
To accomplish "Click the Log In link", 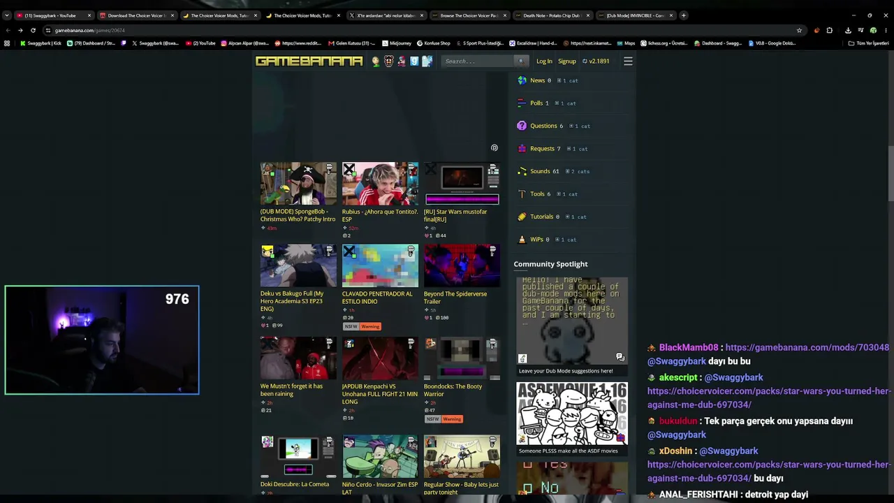I will pos(544,61).
